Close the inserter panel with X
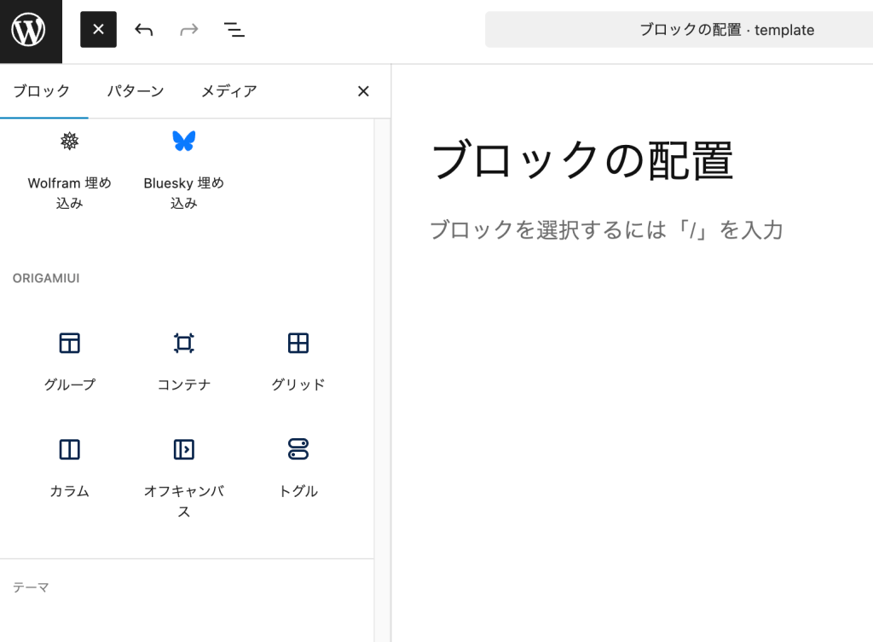The image size is (873, 642). (363, 90)
